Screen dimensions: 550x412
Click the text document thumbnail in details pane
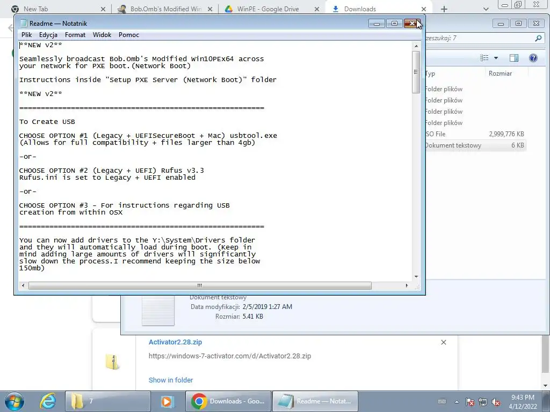click(158, 311)
